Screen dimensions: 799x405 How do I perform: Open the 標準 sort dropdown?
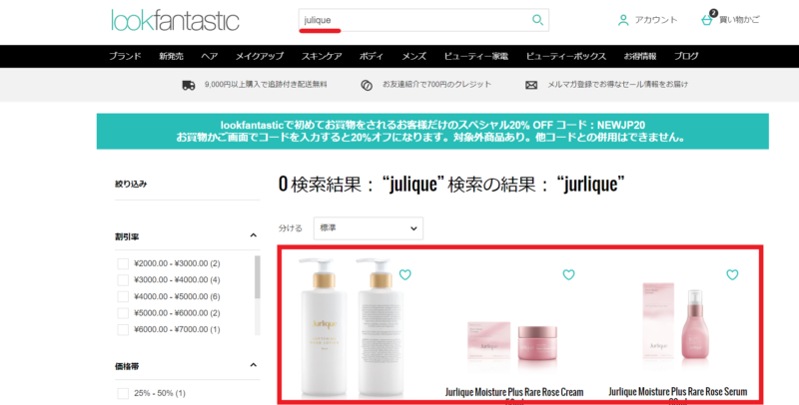pyautogui.click(x=368, y=228)
